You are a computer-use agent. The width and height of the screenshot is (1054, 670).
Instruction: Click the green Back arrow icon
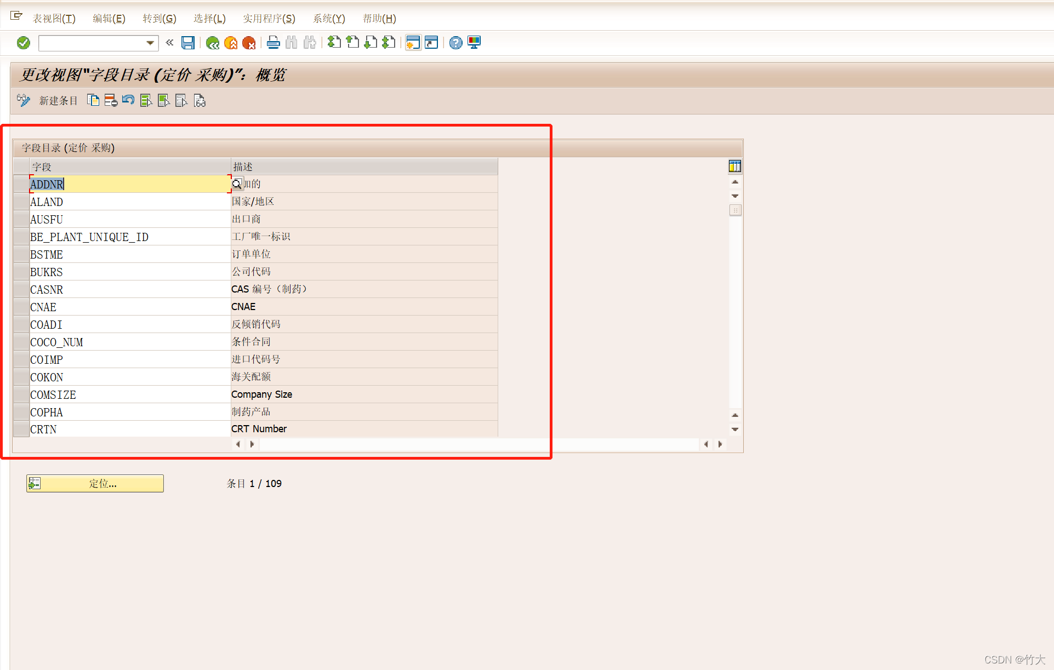pos(213,43)
